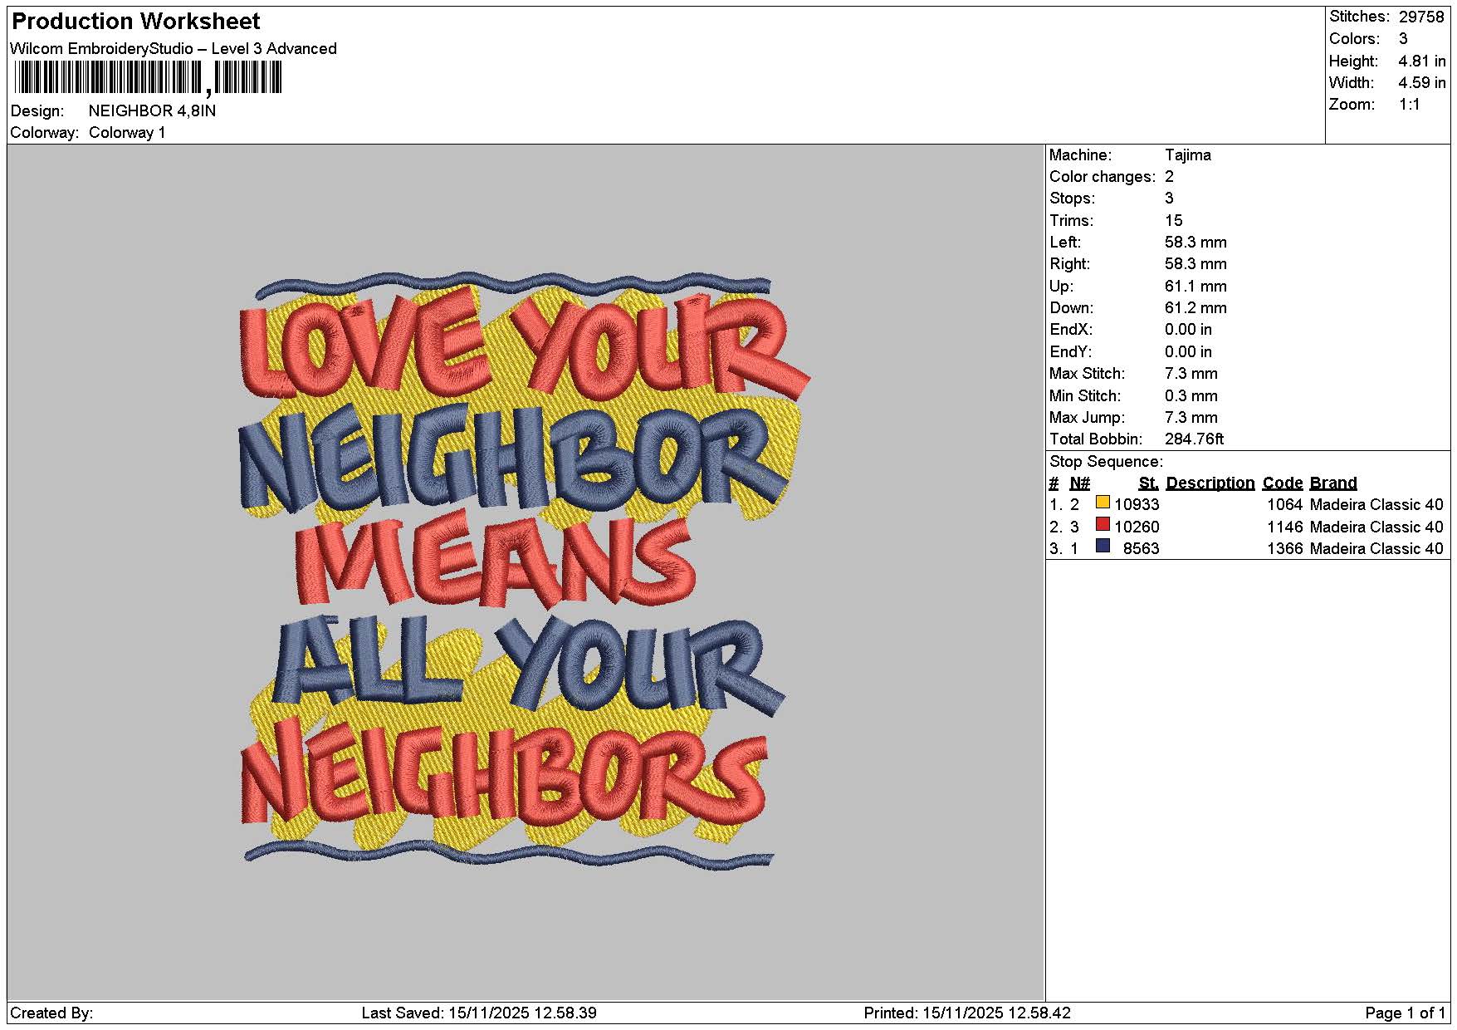
Task: Click the 'N#' column header
Action: [x=1079, y=483]
